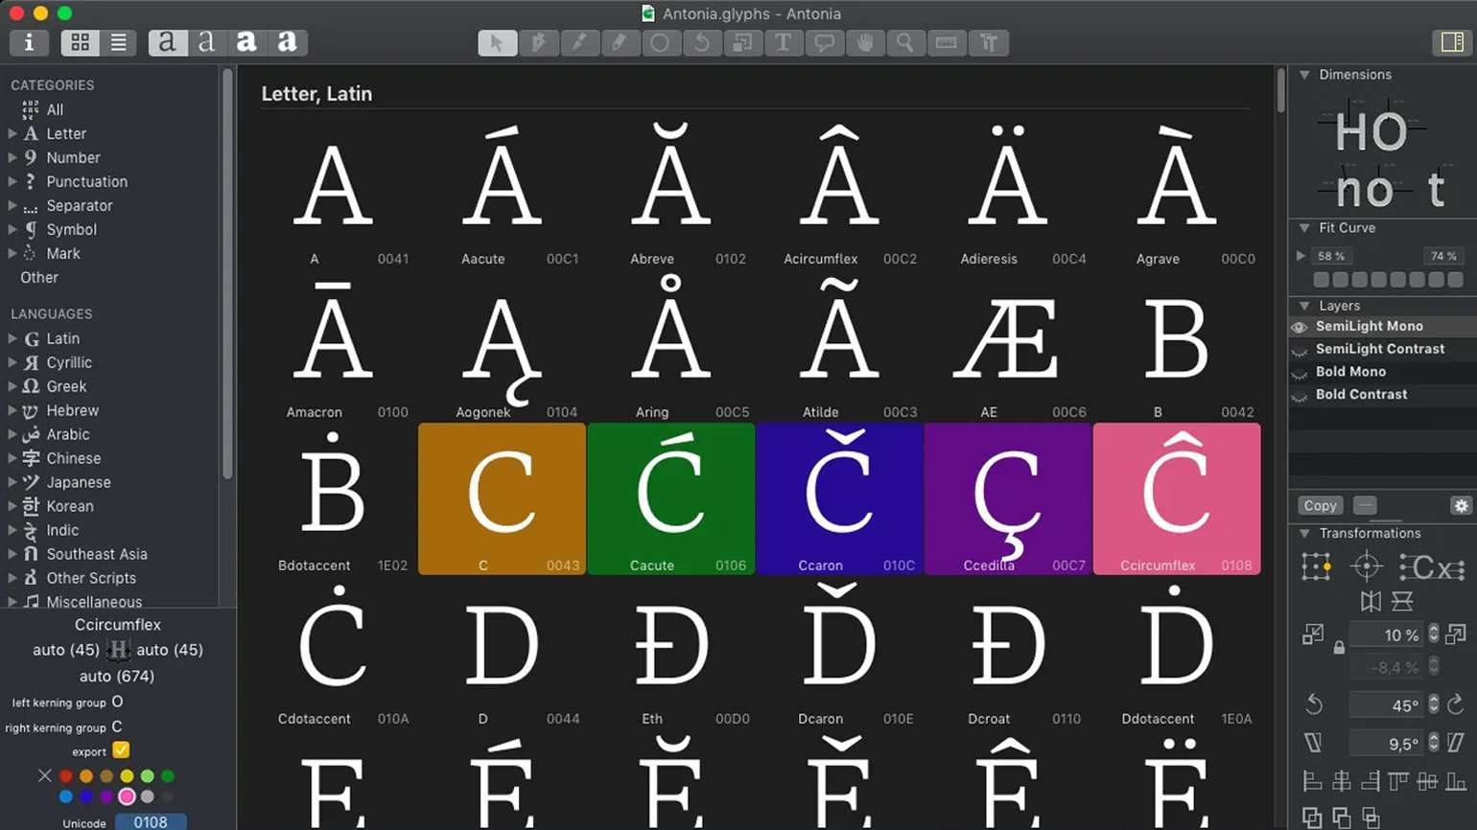Click the flip horizontal mirror icon

pos(1371,601)
